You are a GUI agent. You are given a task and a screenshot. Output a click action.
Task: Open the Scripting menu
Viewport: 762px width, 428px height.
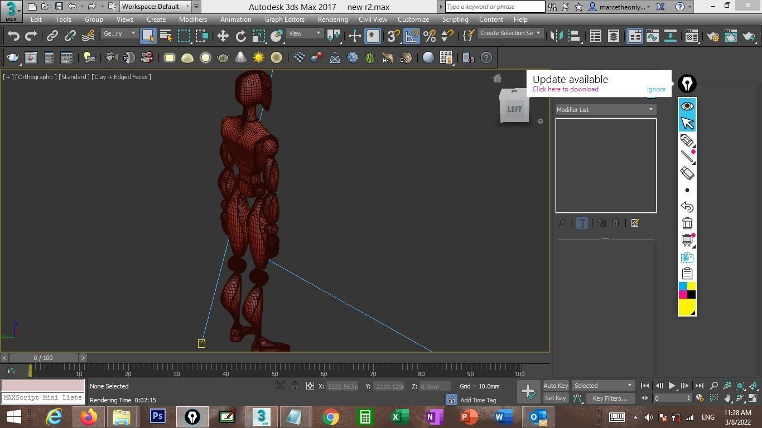[x=455, y=19]
